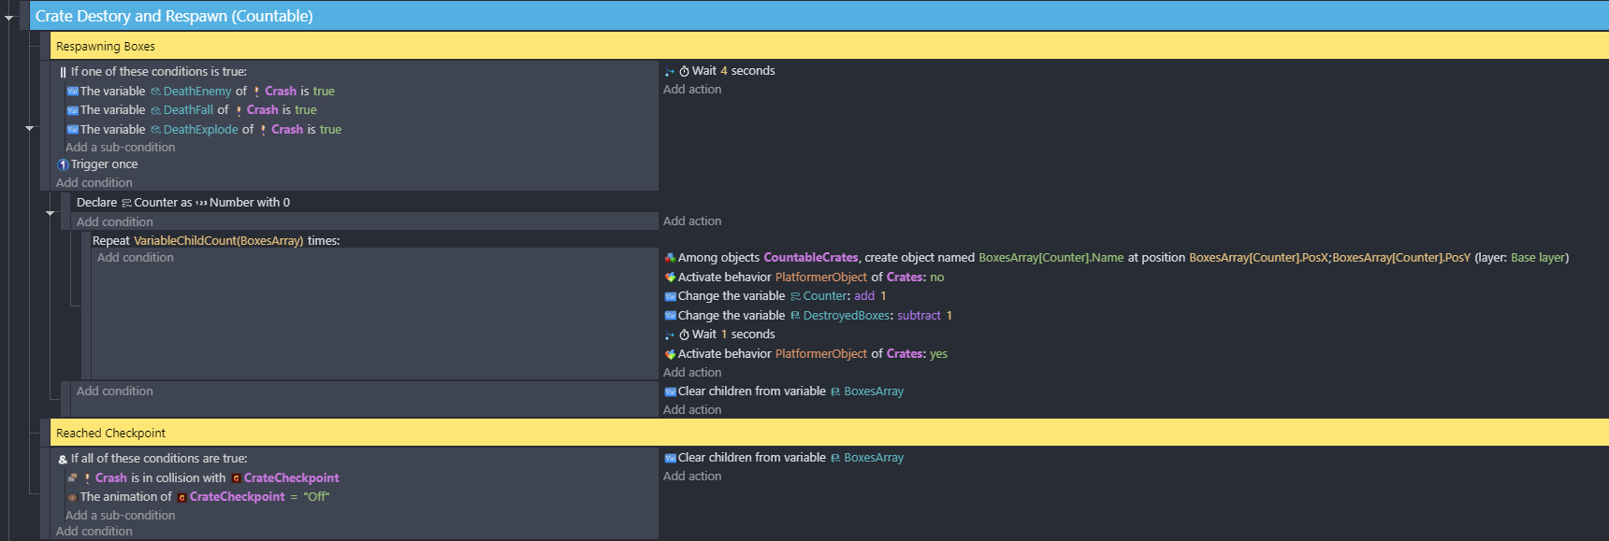Add a sub-condition under the DeathExplode row
Screen dimensions: 1609x541
[120, 148]
